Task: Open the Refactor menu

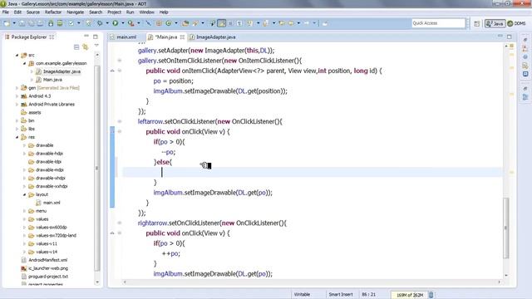Action: point(53,12)
